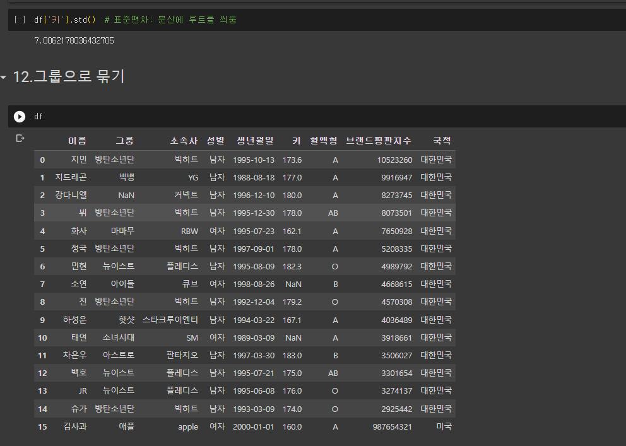Click the 그룹 column header
Image resolution: width=626 pixels, height=446 pixels.
coord(124,141)
